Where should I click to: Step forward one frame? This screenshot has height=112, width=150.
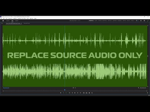(77, 93)
